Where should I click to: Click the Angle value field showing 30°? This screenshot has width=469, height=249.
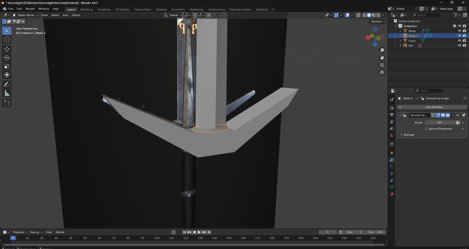439,123
